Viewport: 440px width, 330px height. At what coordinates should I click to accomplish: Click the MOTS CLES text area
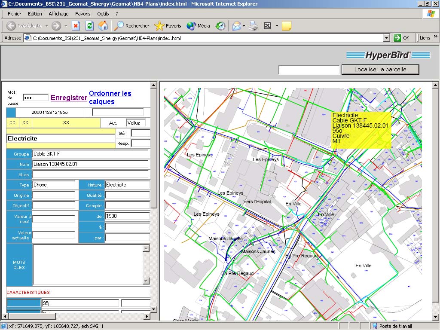coord(88,265)
